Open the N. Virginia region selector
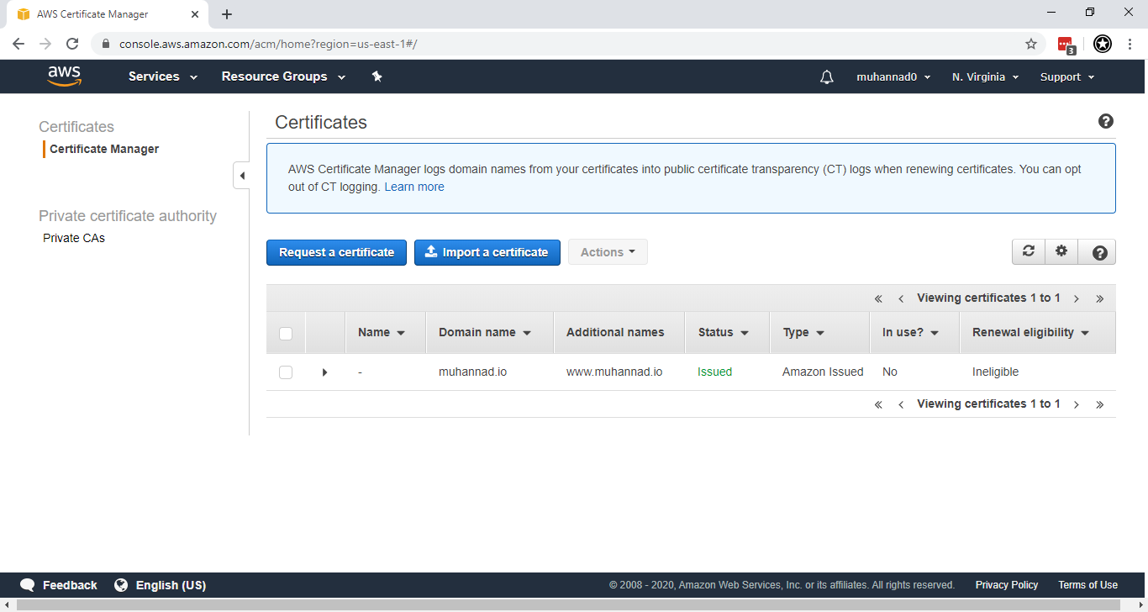Image resolution: width=1148 pixels, height=612 pixels. (984, 76)
